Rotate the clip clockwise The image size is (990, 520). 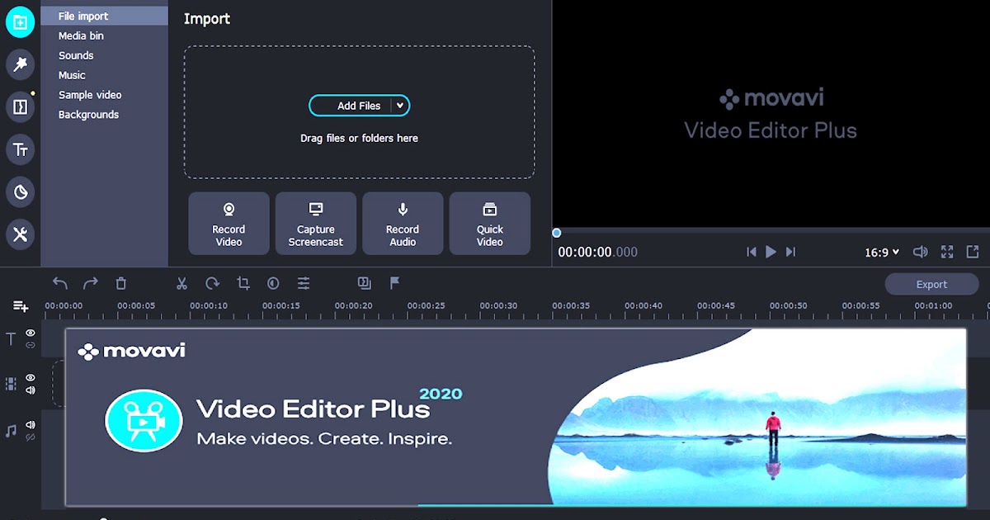tap(212, 283)
